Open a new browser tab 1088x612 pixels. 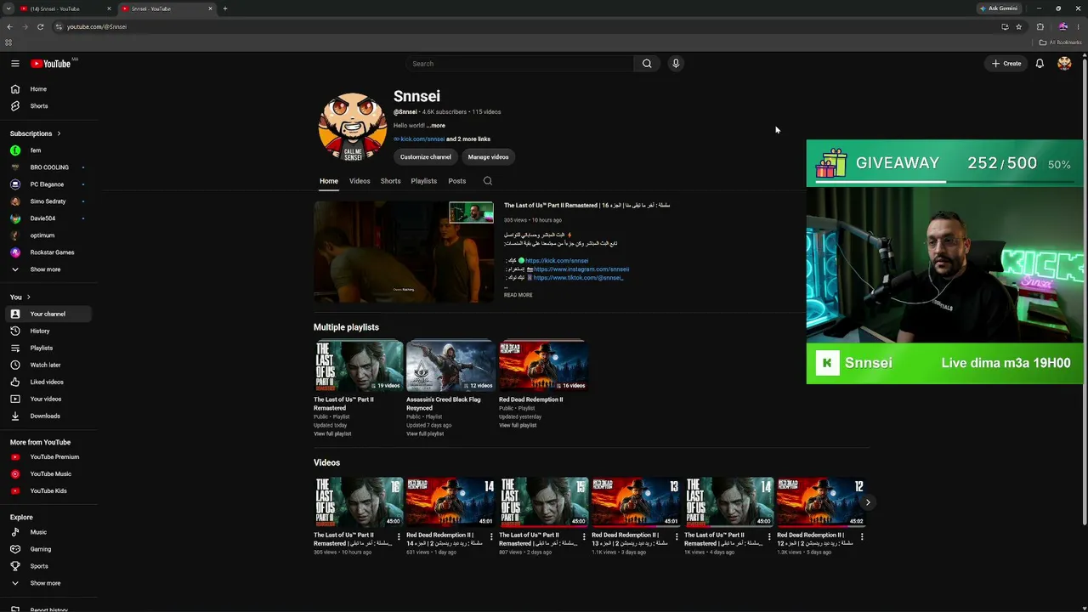pos(225,8)
